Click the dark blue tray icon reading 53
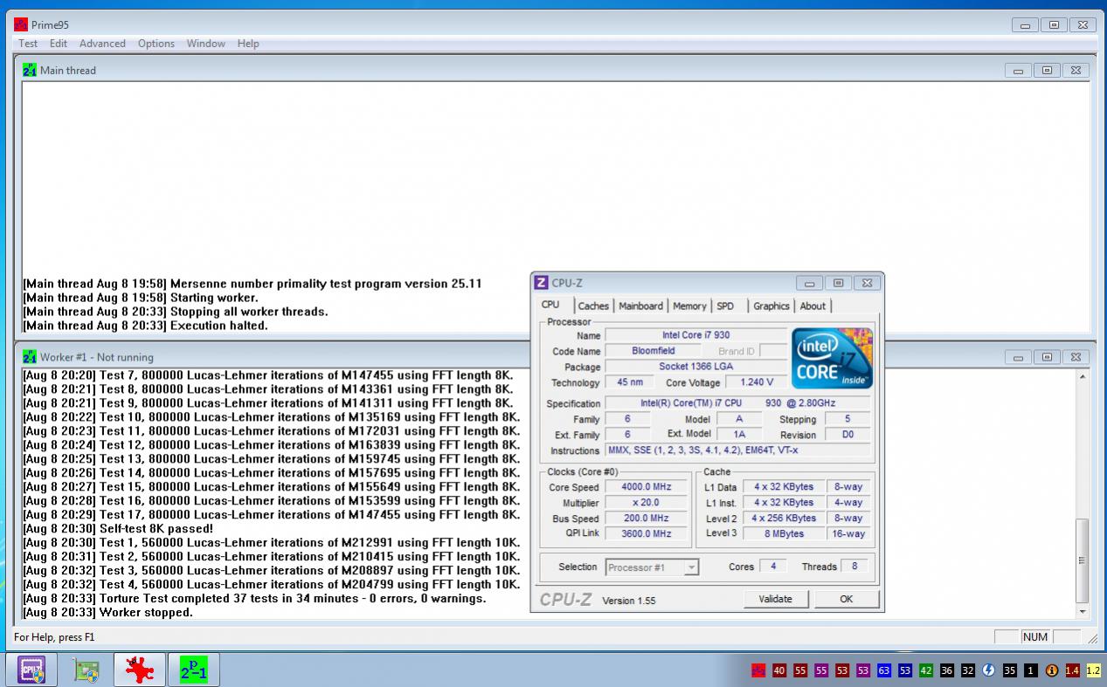The width and height of the screenshot is (1107, 687). [905, 670]
